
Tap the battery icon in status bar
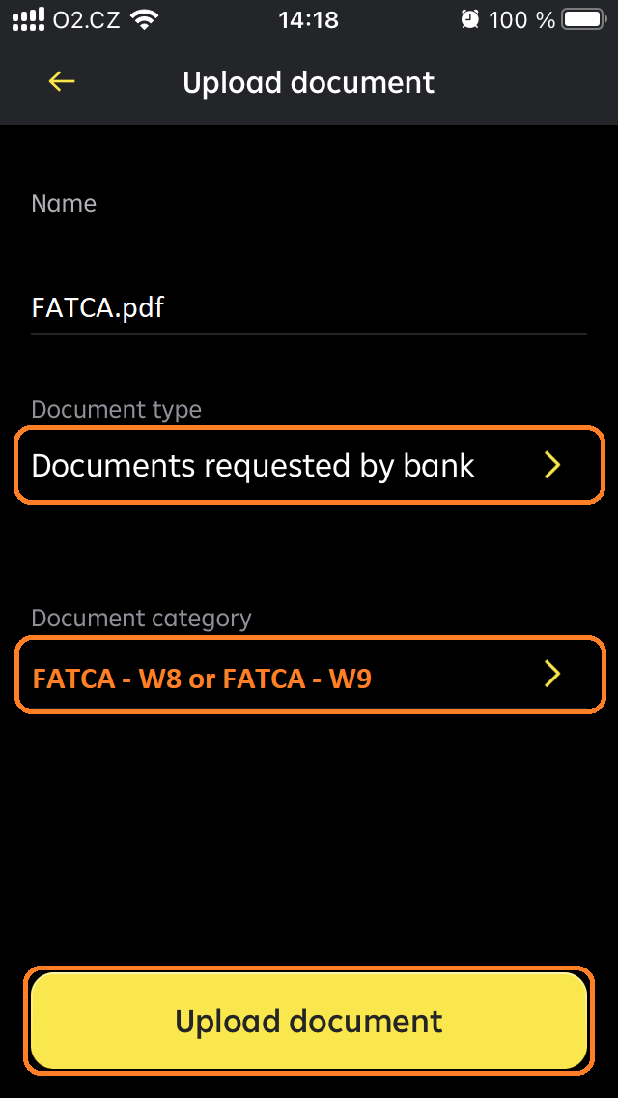(x=583, y=19)
